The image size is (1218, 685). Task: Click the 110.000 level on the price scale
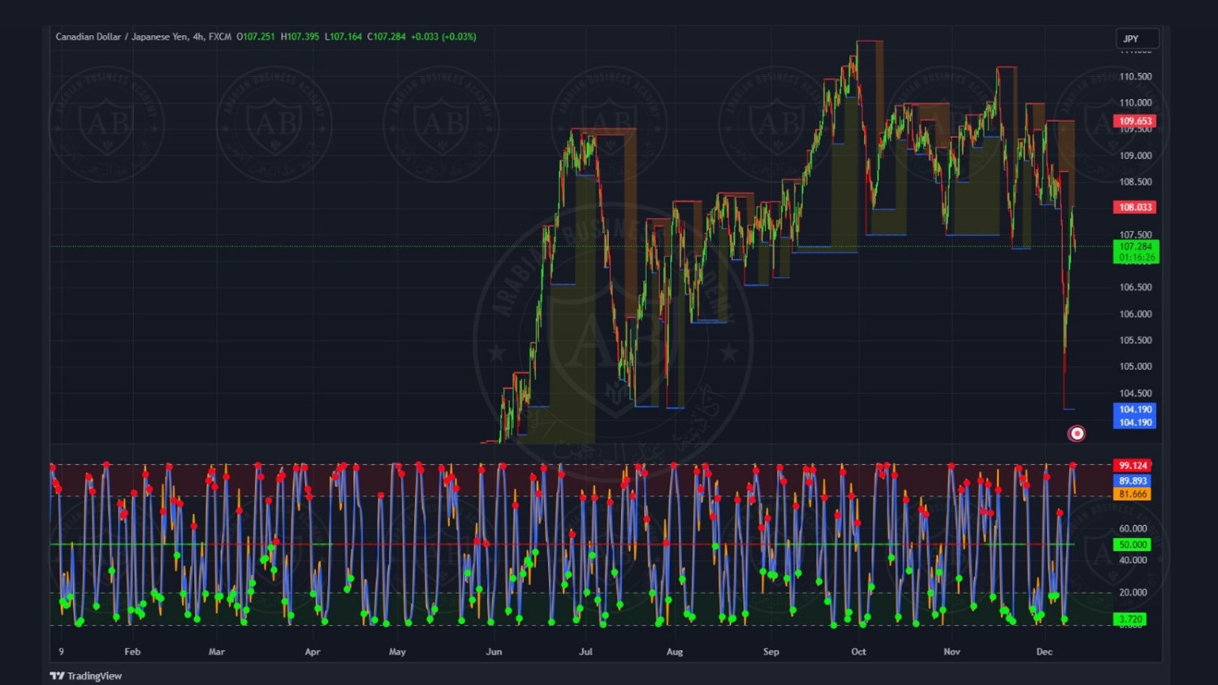coord(1134,103)
